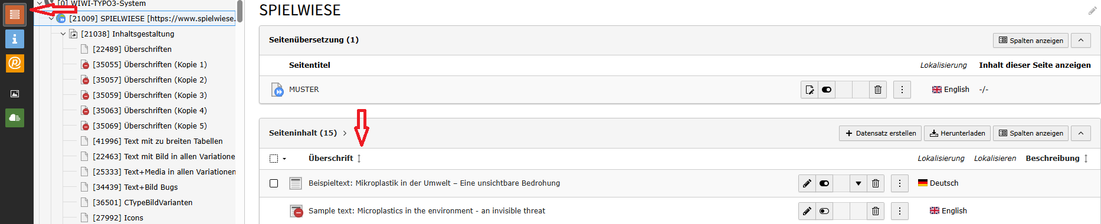The width and height of the screenshot is (1101, 224).
Task: Open the green cloud module icon
Action: [x=15, y=118]
